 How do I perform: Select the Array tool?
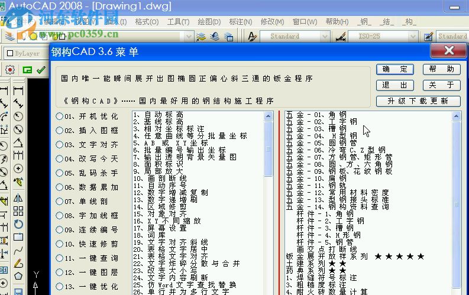click(x=18, y=211)
